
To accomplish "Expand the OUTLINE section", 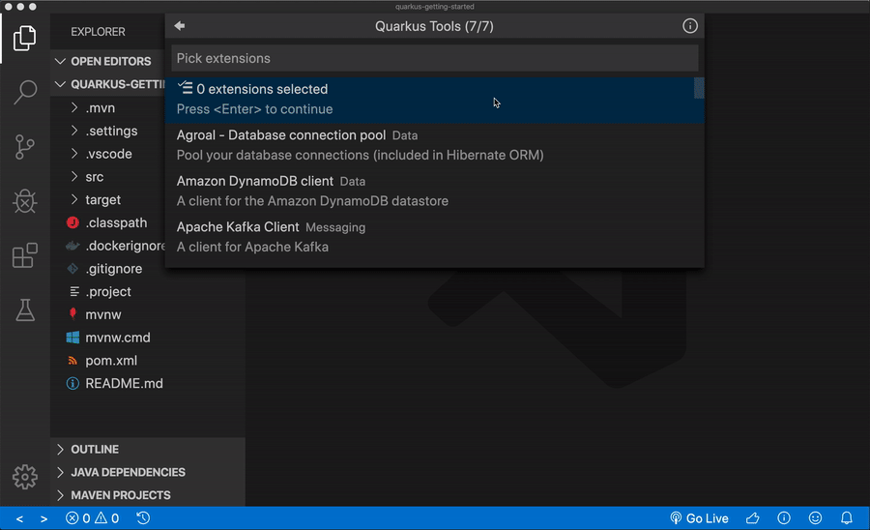I will coord(95,450).
